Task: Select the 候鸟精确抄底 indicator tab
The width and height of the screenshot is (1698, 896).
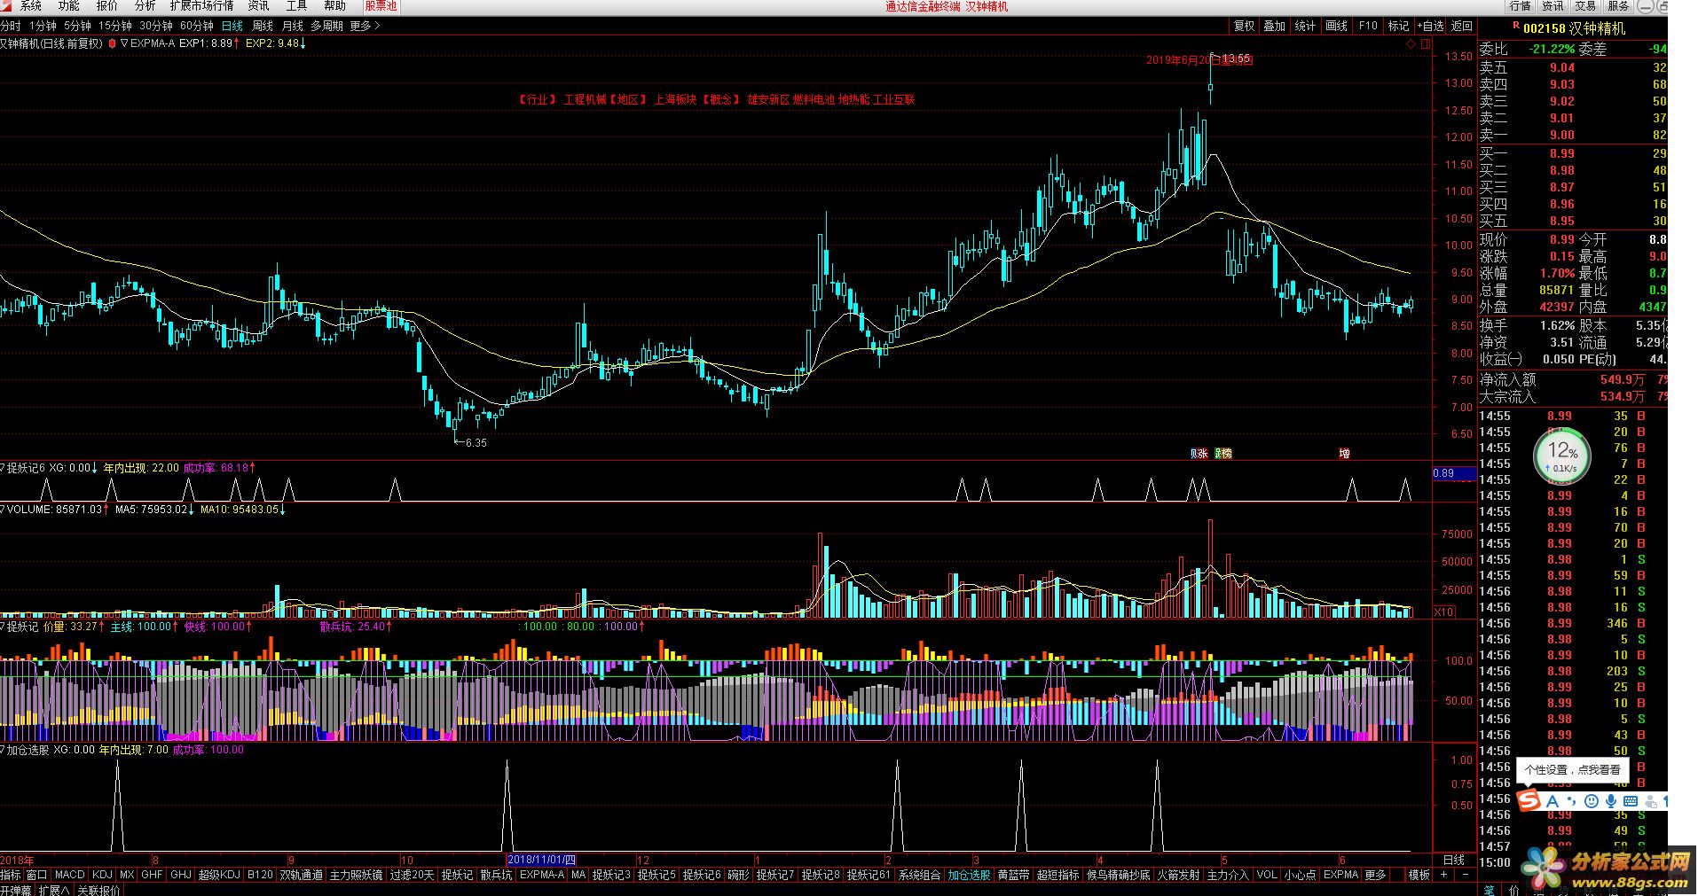Action: tap(1118, 875)
